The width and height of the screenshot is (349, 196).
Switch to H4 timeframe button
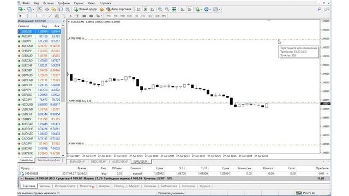(x=143, y=16)
